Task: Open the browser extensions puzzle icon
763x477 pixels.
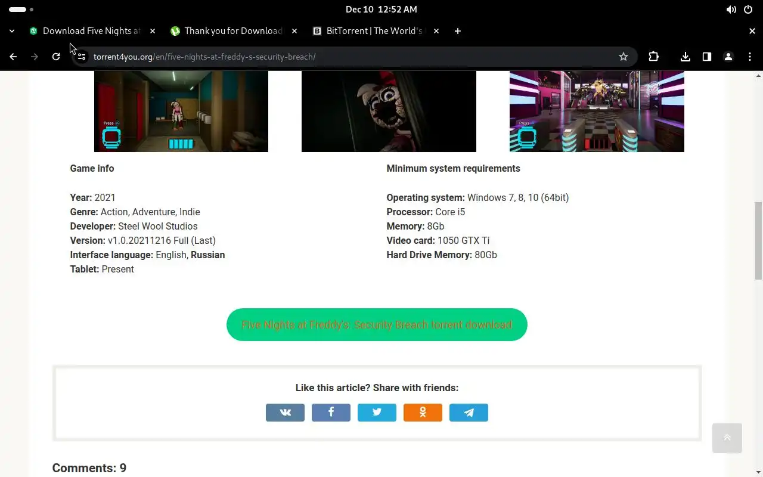Action: (x=654, y=57)
